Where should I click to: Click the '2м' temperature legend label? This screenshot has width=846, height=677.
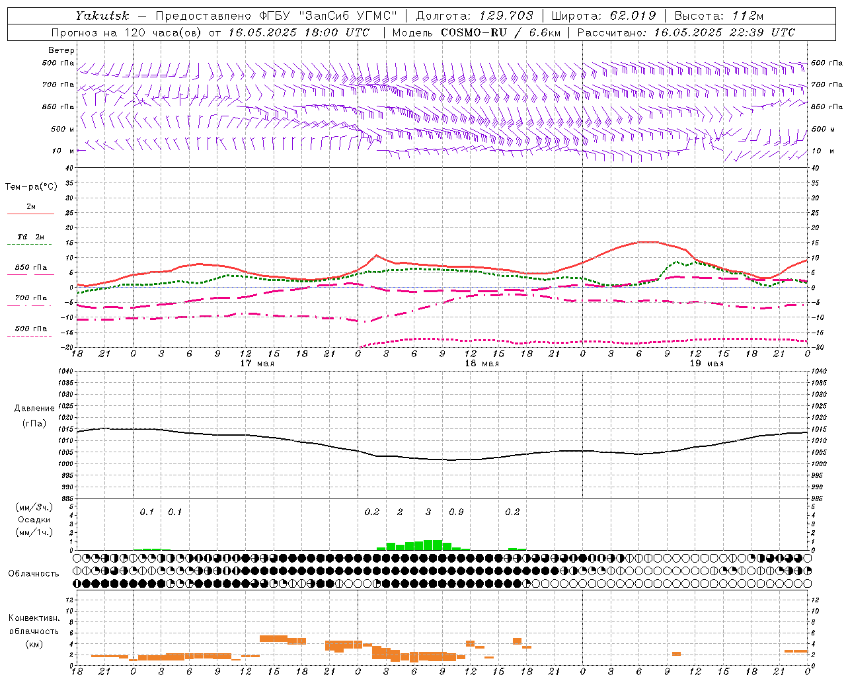pyautogui.click(x=31, y=206)
